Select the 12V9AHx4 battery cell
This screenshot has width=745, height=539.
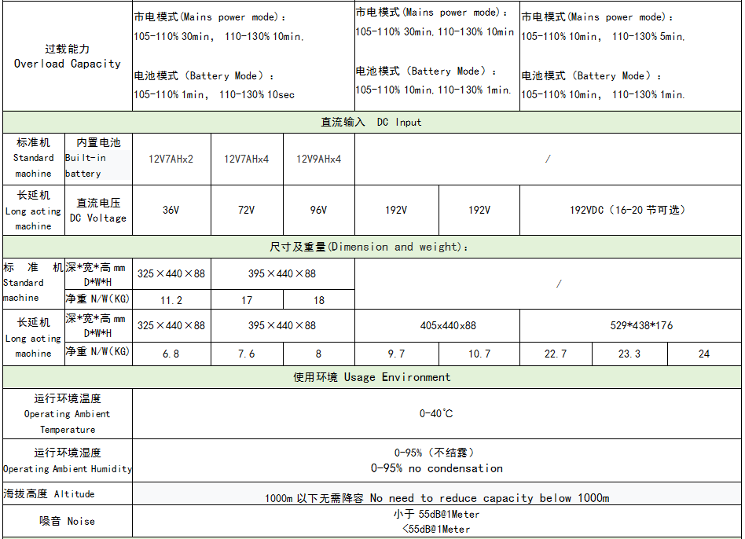[x=318, y=159]
